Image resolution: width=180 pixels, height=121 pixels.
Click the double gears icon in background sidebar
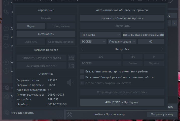coord(6,12)
